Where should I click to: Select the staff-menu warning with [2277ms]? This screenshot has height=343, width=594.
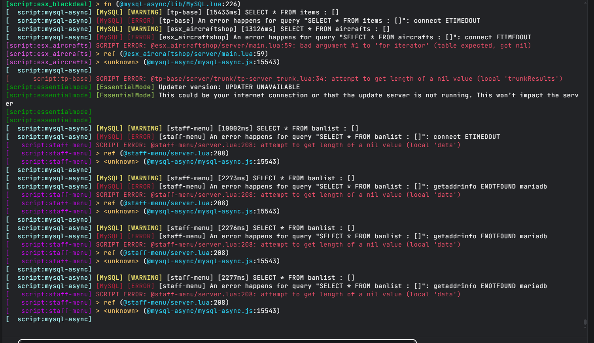coord(181,278)
